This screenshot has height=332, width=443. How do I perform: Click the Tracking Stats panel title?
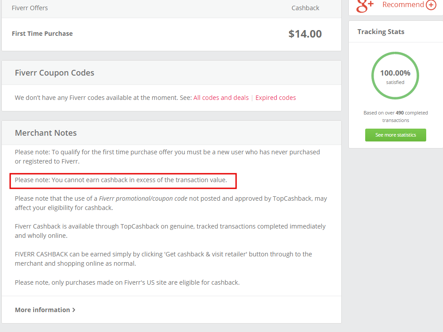381,32
